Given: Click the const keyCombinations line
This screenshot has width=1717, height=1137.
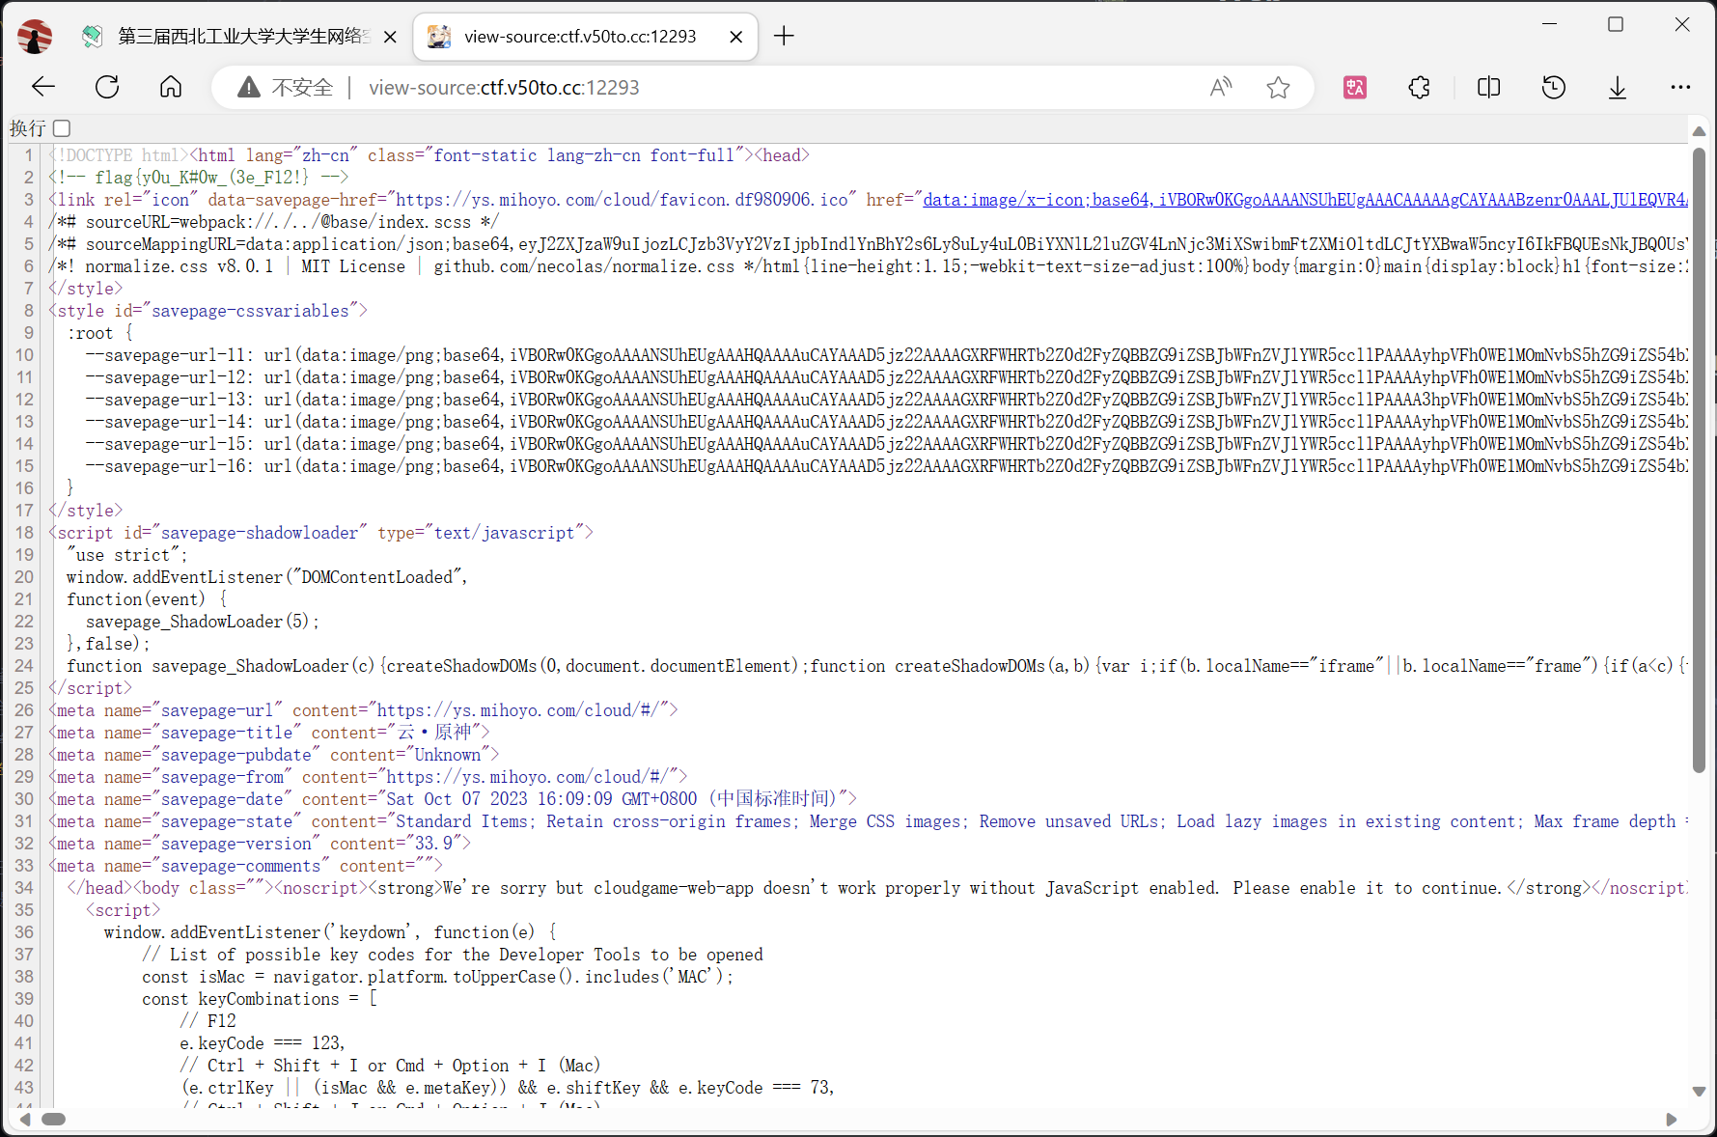Looking at the screenshot, I should point(260,999).
